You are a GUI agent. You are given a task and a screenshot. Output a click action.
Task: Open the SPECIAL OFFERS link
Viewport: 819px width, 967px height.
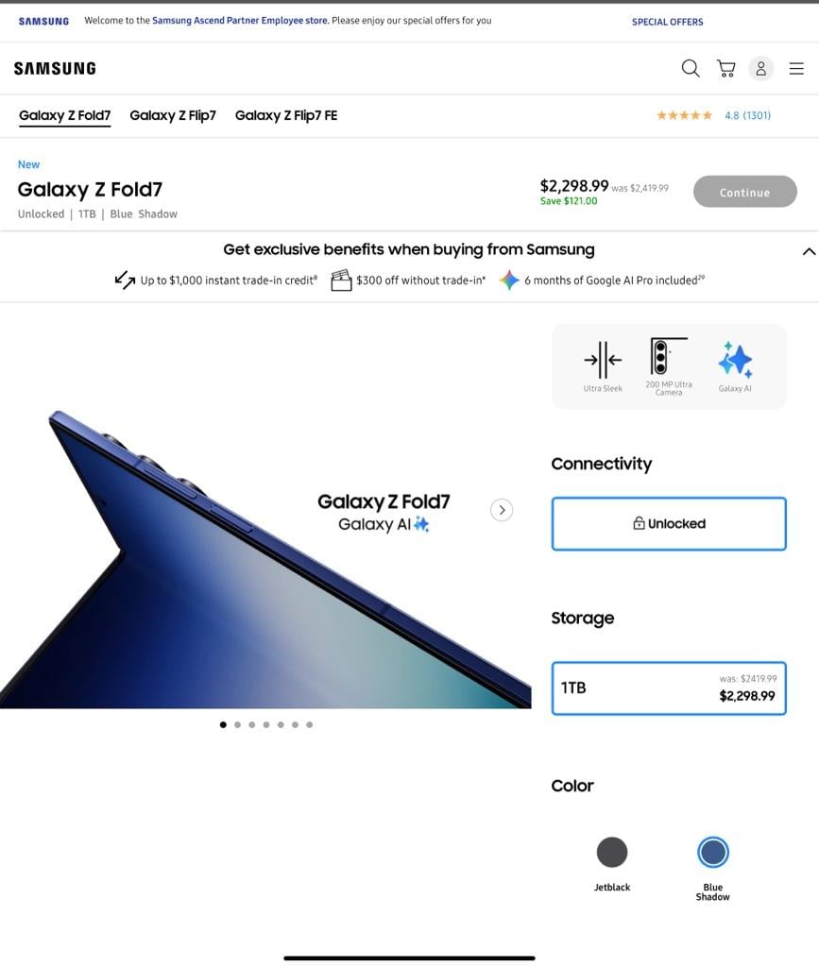coord(667,22)
